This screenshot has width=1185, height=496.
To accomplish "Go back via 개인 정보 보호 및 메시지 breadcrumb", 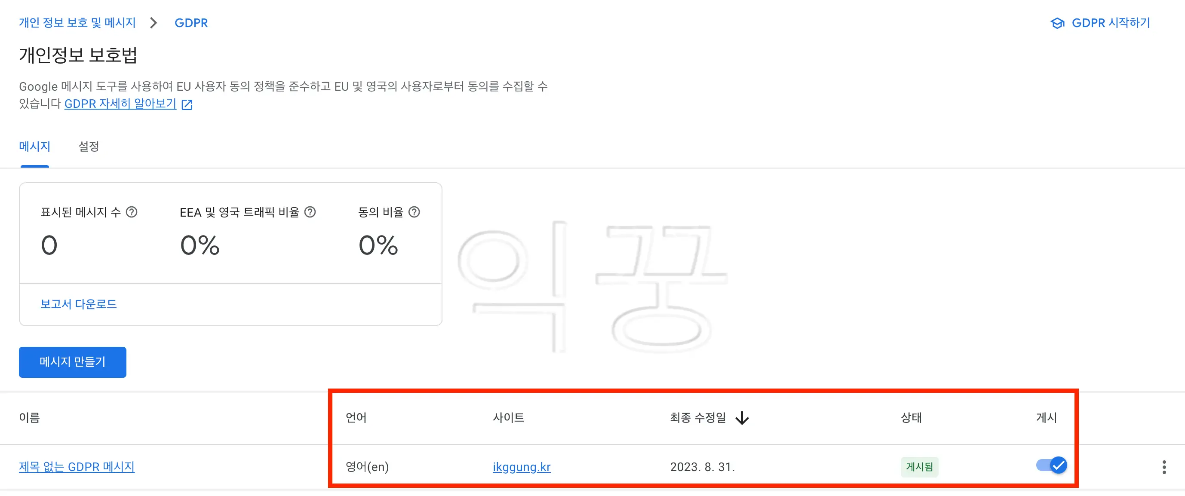I will [x=77, y=22].
